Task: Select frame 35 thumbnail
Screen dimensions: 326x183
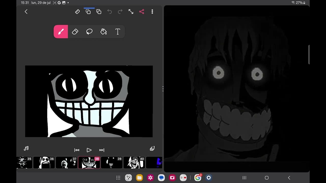Action: (24, 162)
